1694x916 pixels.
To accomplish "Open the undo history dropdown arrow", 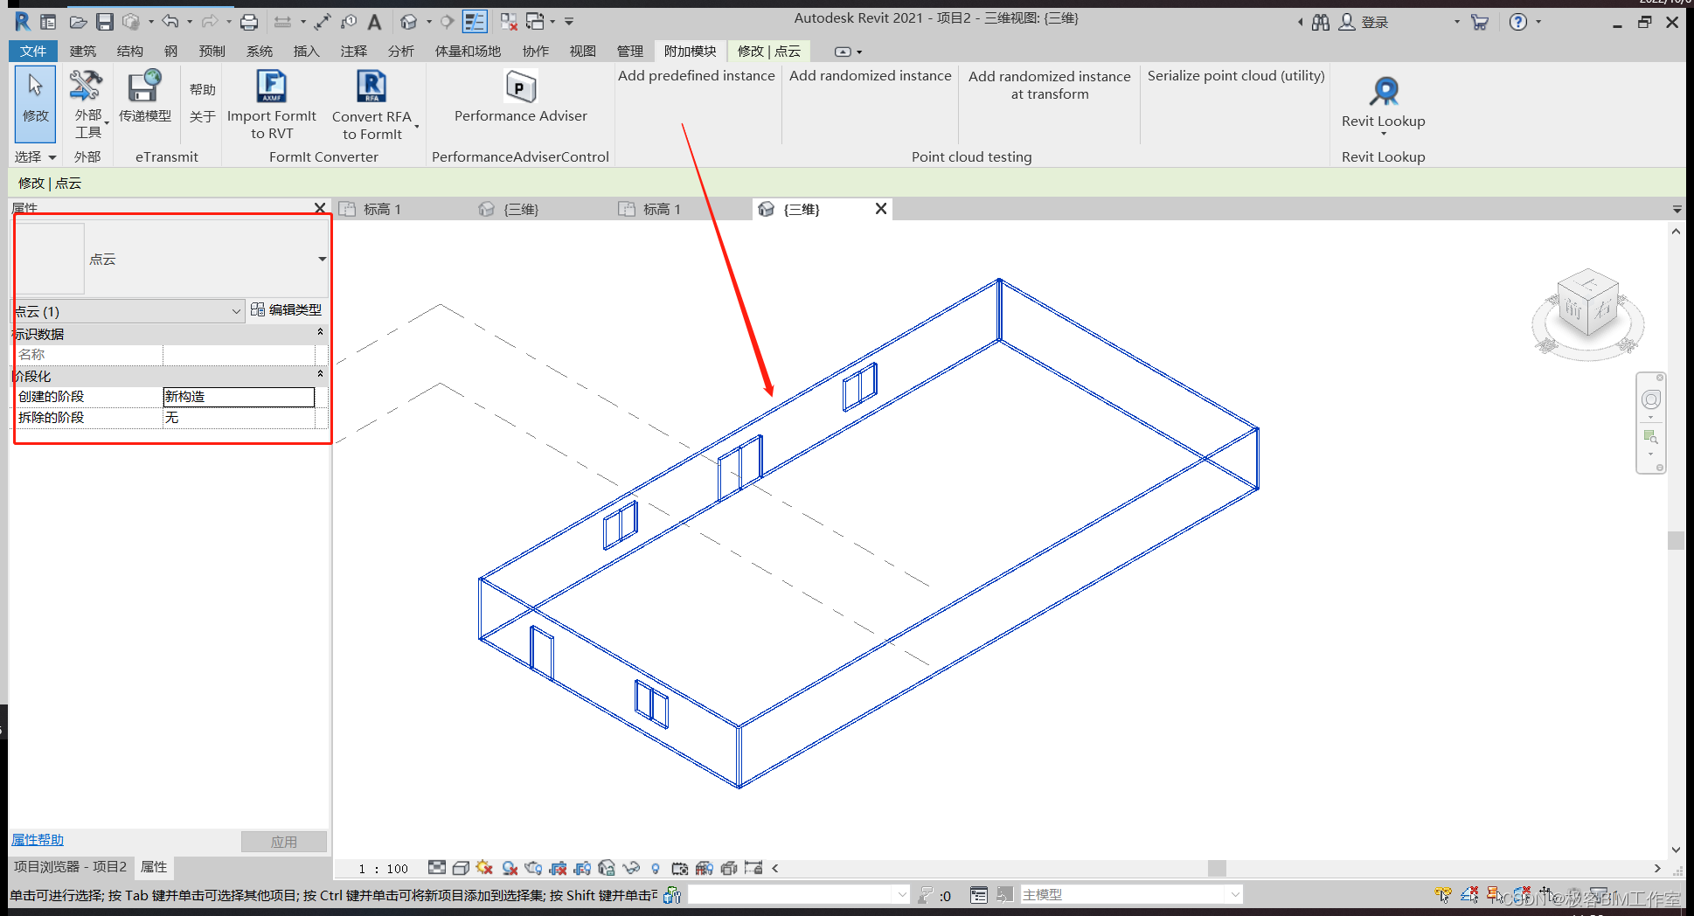I will tap(190, 21).
